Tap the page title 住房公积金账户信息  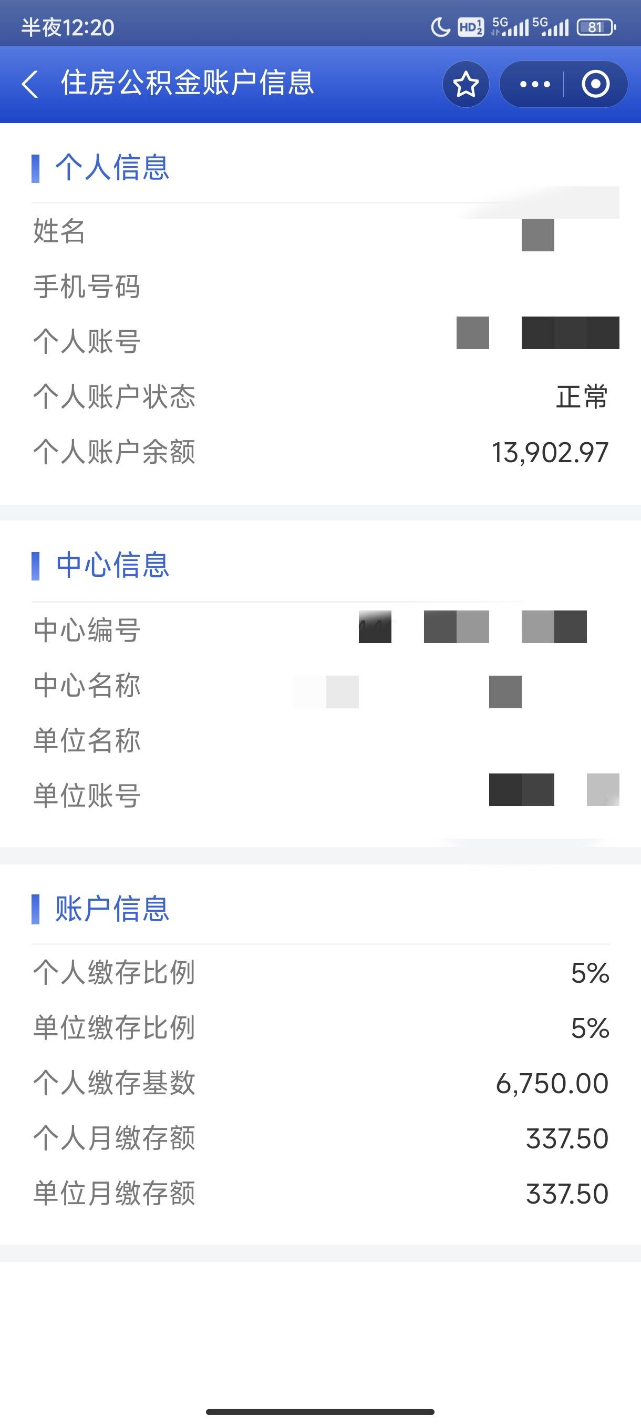pyautogui.click(x=188, y=83)
